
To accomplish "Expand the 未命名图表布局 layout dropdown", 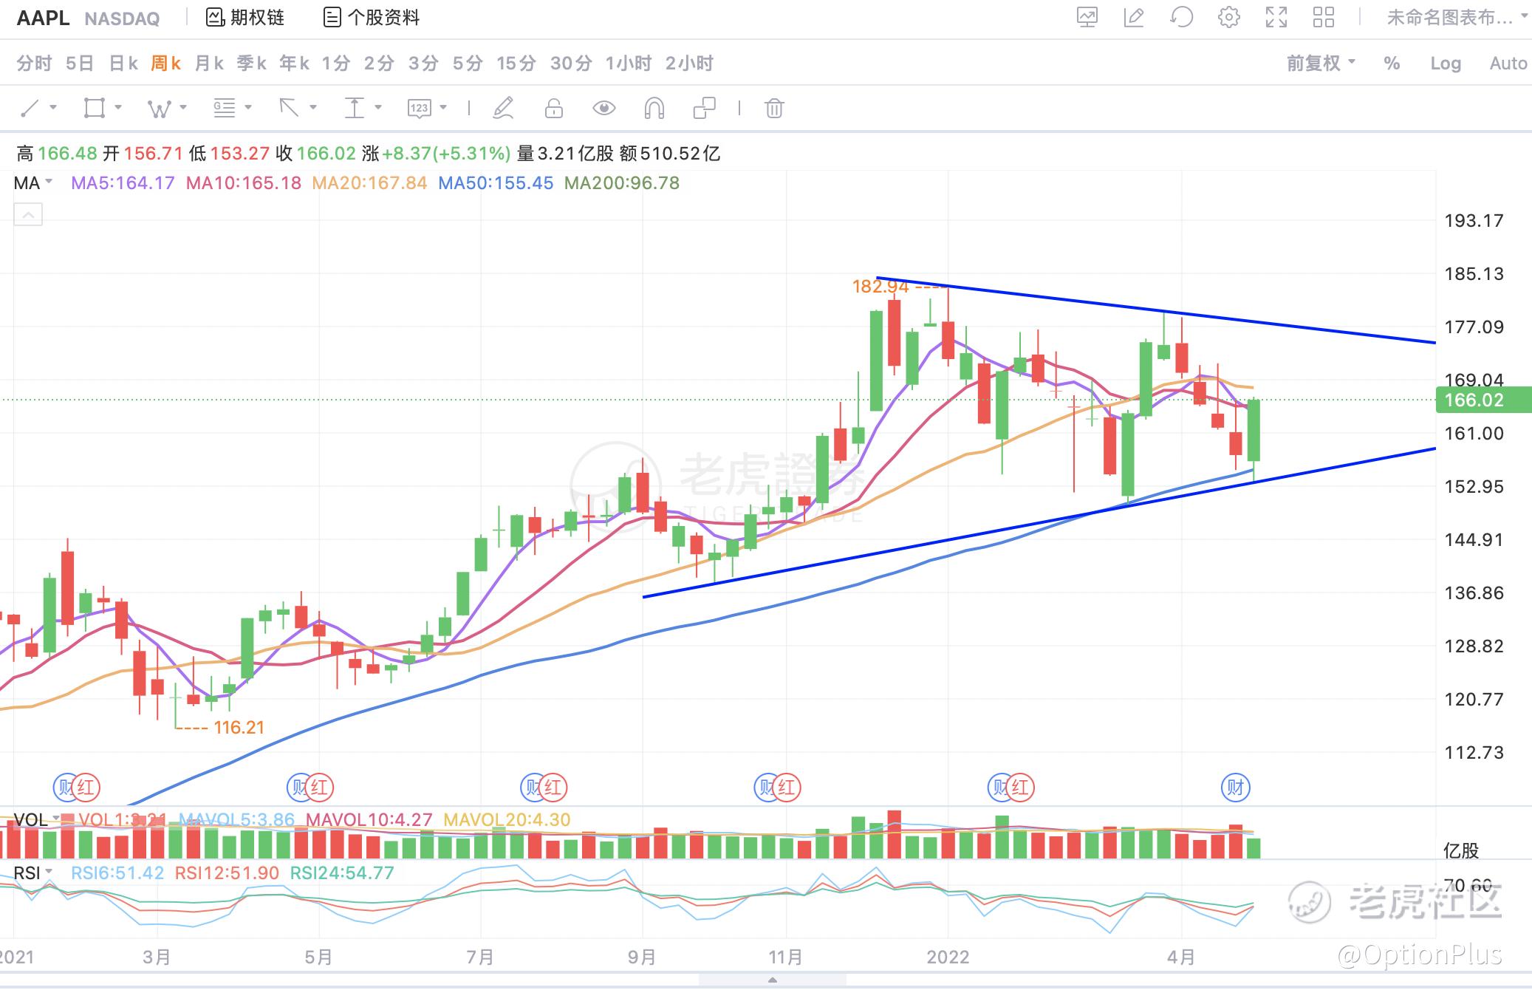I will [x=1457, y=18].
